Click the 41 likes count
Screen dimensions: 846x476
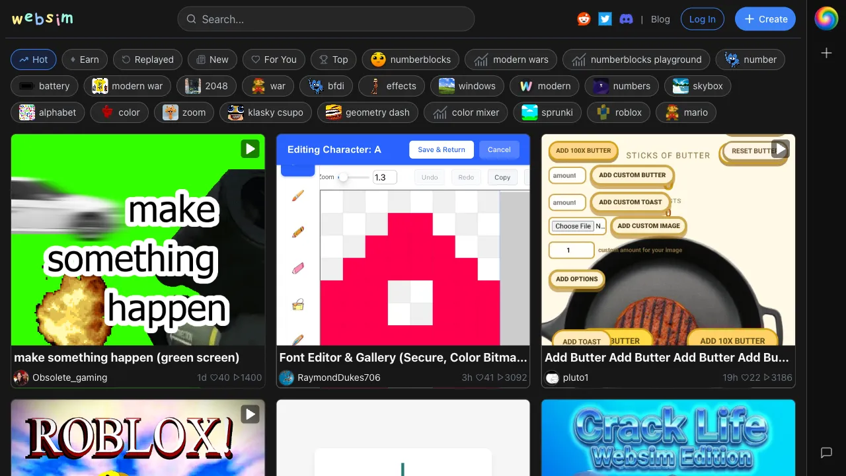[484, 378]
